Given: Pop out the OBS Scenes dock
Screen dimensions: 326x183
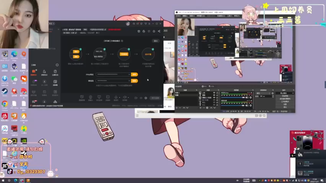Looking at the screenshot, I should click(x=196, y=90).
